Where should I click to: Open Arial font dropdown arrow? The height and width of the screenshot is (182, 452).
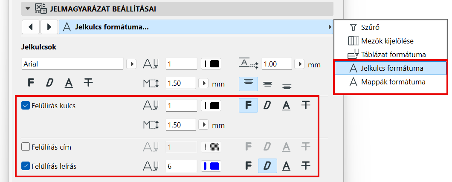click(x=131, y=64)
